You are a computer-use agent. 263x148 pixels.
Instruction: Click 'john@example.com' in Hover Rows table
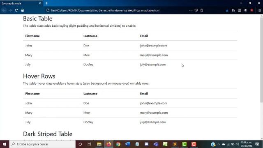pos(153,103)
